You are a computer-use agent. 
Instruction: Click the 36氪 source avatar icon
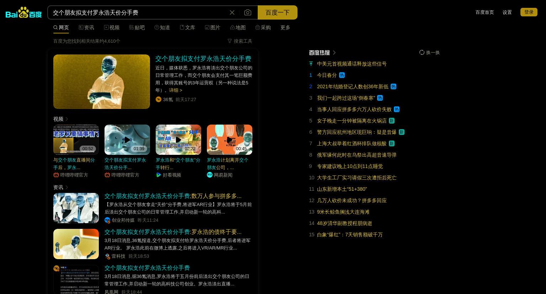[159, 99]
